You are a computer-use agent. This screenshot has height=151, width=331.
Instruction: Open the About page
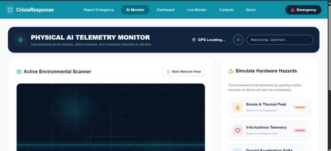pyautogui.click(x=251, y=10)
